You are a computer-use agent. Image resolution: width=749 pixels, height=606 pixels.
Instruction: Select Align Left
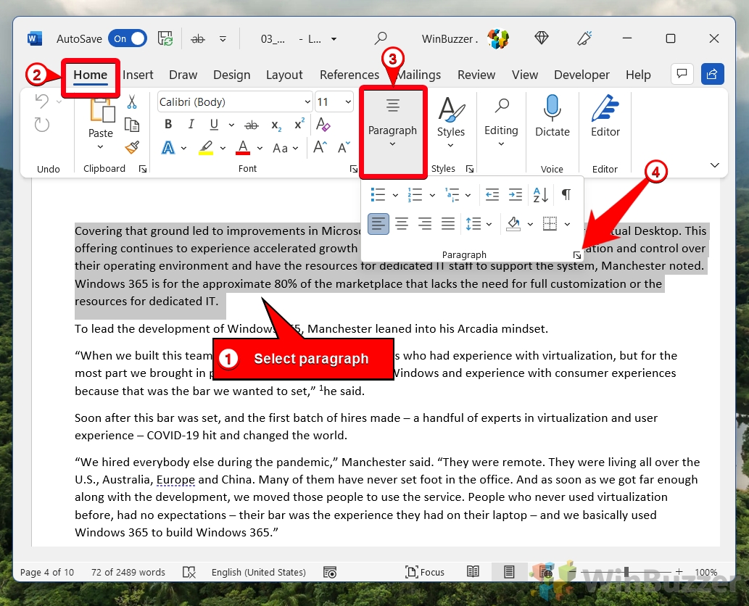[x=378, y=223]
